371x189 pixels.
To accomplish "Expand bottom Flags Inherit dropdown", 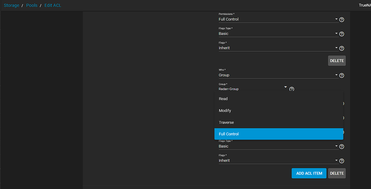I will click(x=336, y=160).
